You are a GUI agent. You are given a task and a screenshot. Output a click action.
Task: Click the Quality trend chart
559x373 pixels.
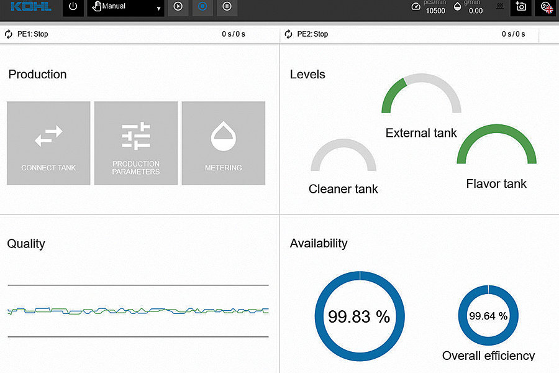click(138, 310)
